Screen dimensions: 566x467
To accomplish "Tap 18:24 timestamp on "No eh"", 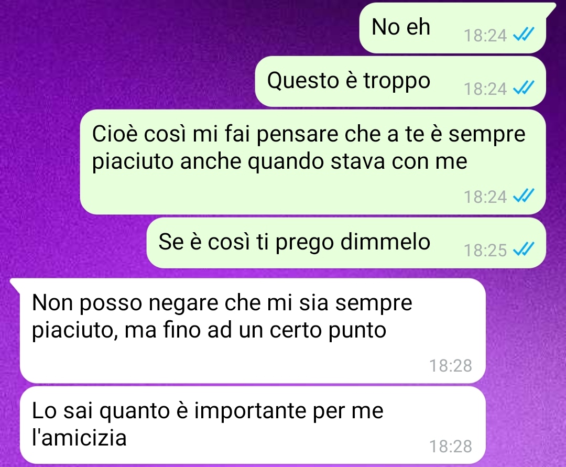I will tap(485, 36).
